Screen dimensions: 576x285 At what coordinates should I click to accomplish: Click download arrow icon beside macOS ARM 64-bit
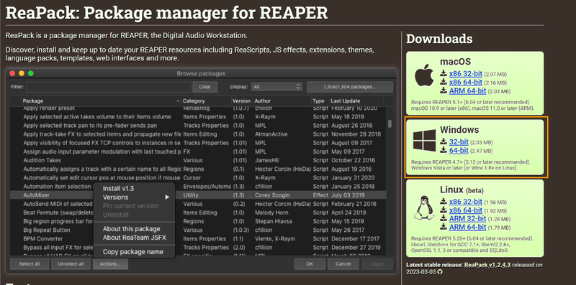(x=444, y=91)
